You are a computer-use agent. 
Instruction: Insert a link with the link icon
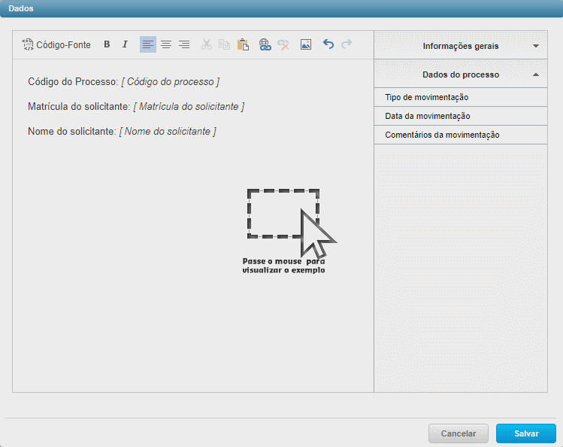coord(265,45)
